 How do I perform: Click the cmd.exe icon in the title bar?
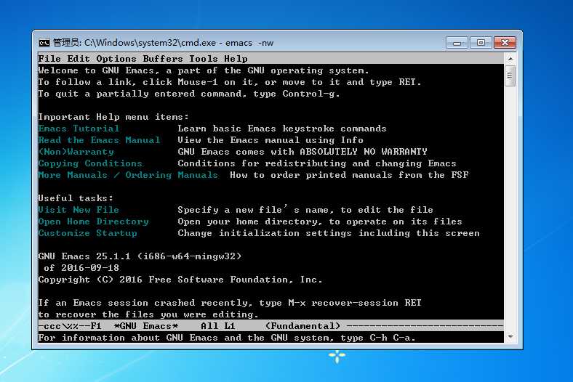pos(44,43)
